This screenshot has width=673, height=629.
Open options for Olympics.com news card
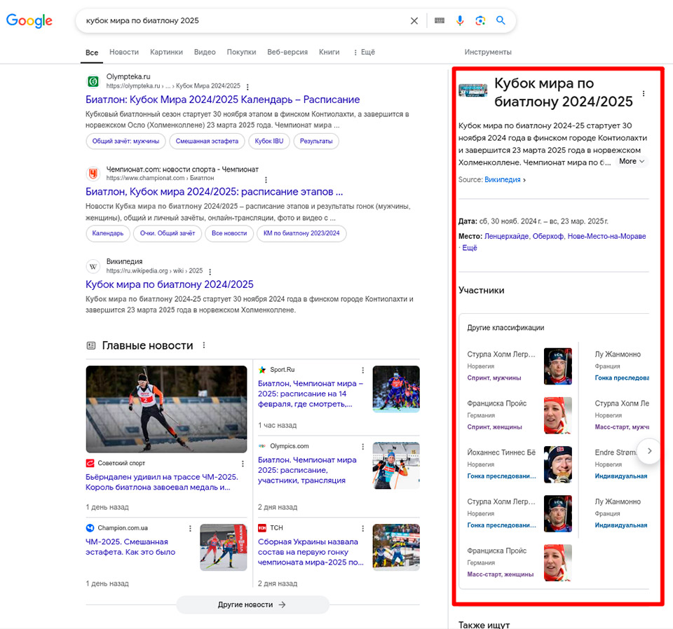362,447
